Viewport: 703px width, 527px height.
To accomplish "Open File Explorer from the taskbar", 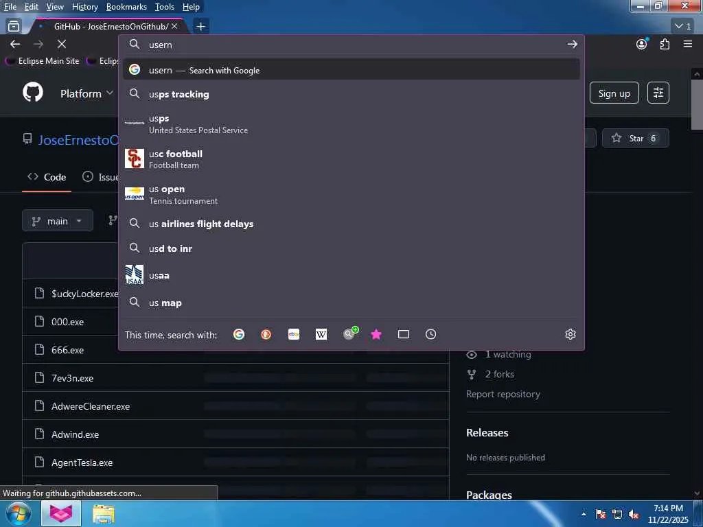I will (104, 514).
